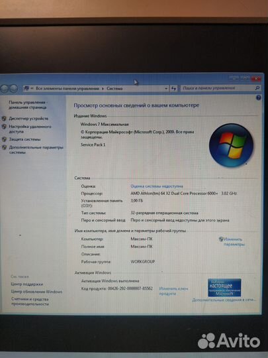The image size is (268, 358).
Task: Click the shield icon beside Дополнительные параметры системы
Action: pyautogui.click(x=4, y=147)
